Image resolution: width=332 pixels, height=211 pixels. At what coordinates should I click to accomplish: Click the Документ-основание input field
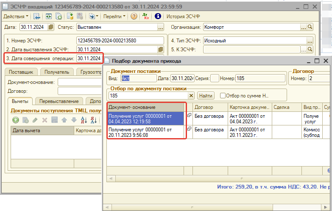[x=80, y=82]
